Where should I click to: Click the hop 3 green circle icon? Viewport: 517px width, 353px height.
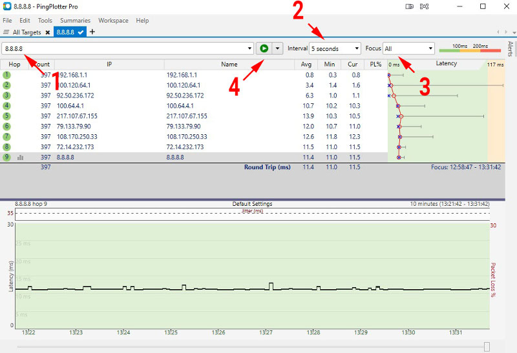click(x=6, y=96)
